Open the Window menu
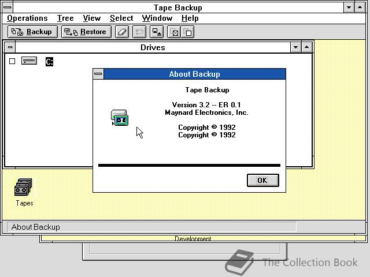The image size is (370, 277). coord(157,18)
